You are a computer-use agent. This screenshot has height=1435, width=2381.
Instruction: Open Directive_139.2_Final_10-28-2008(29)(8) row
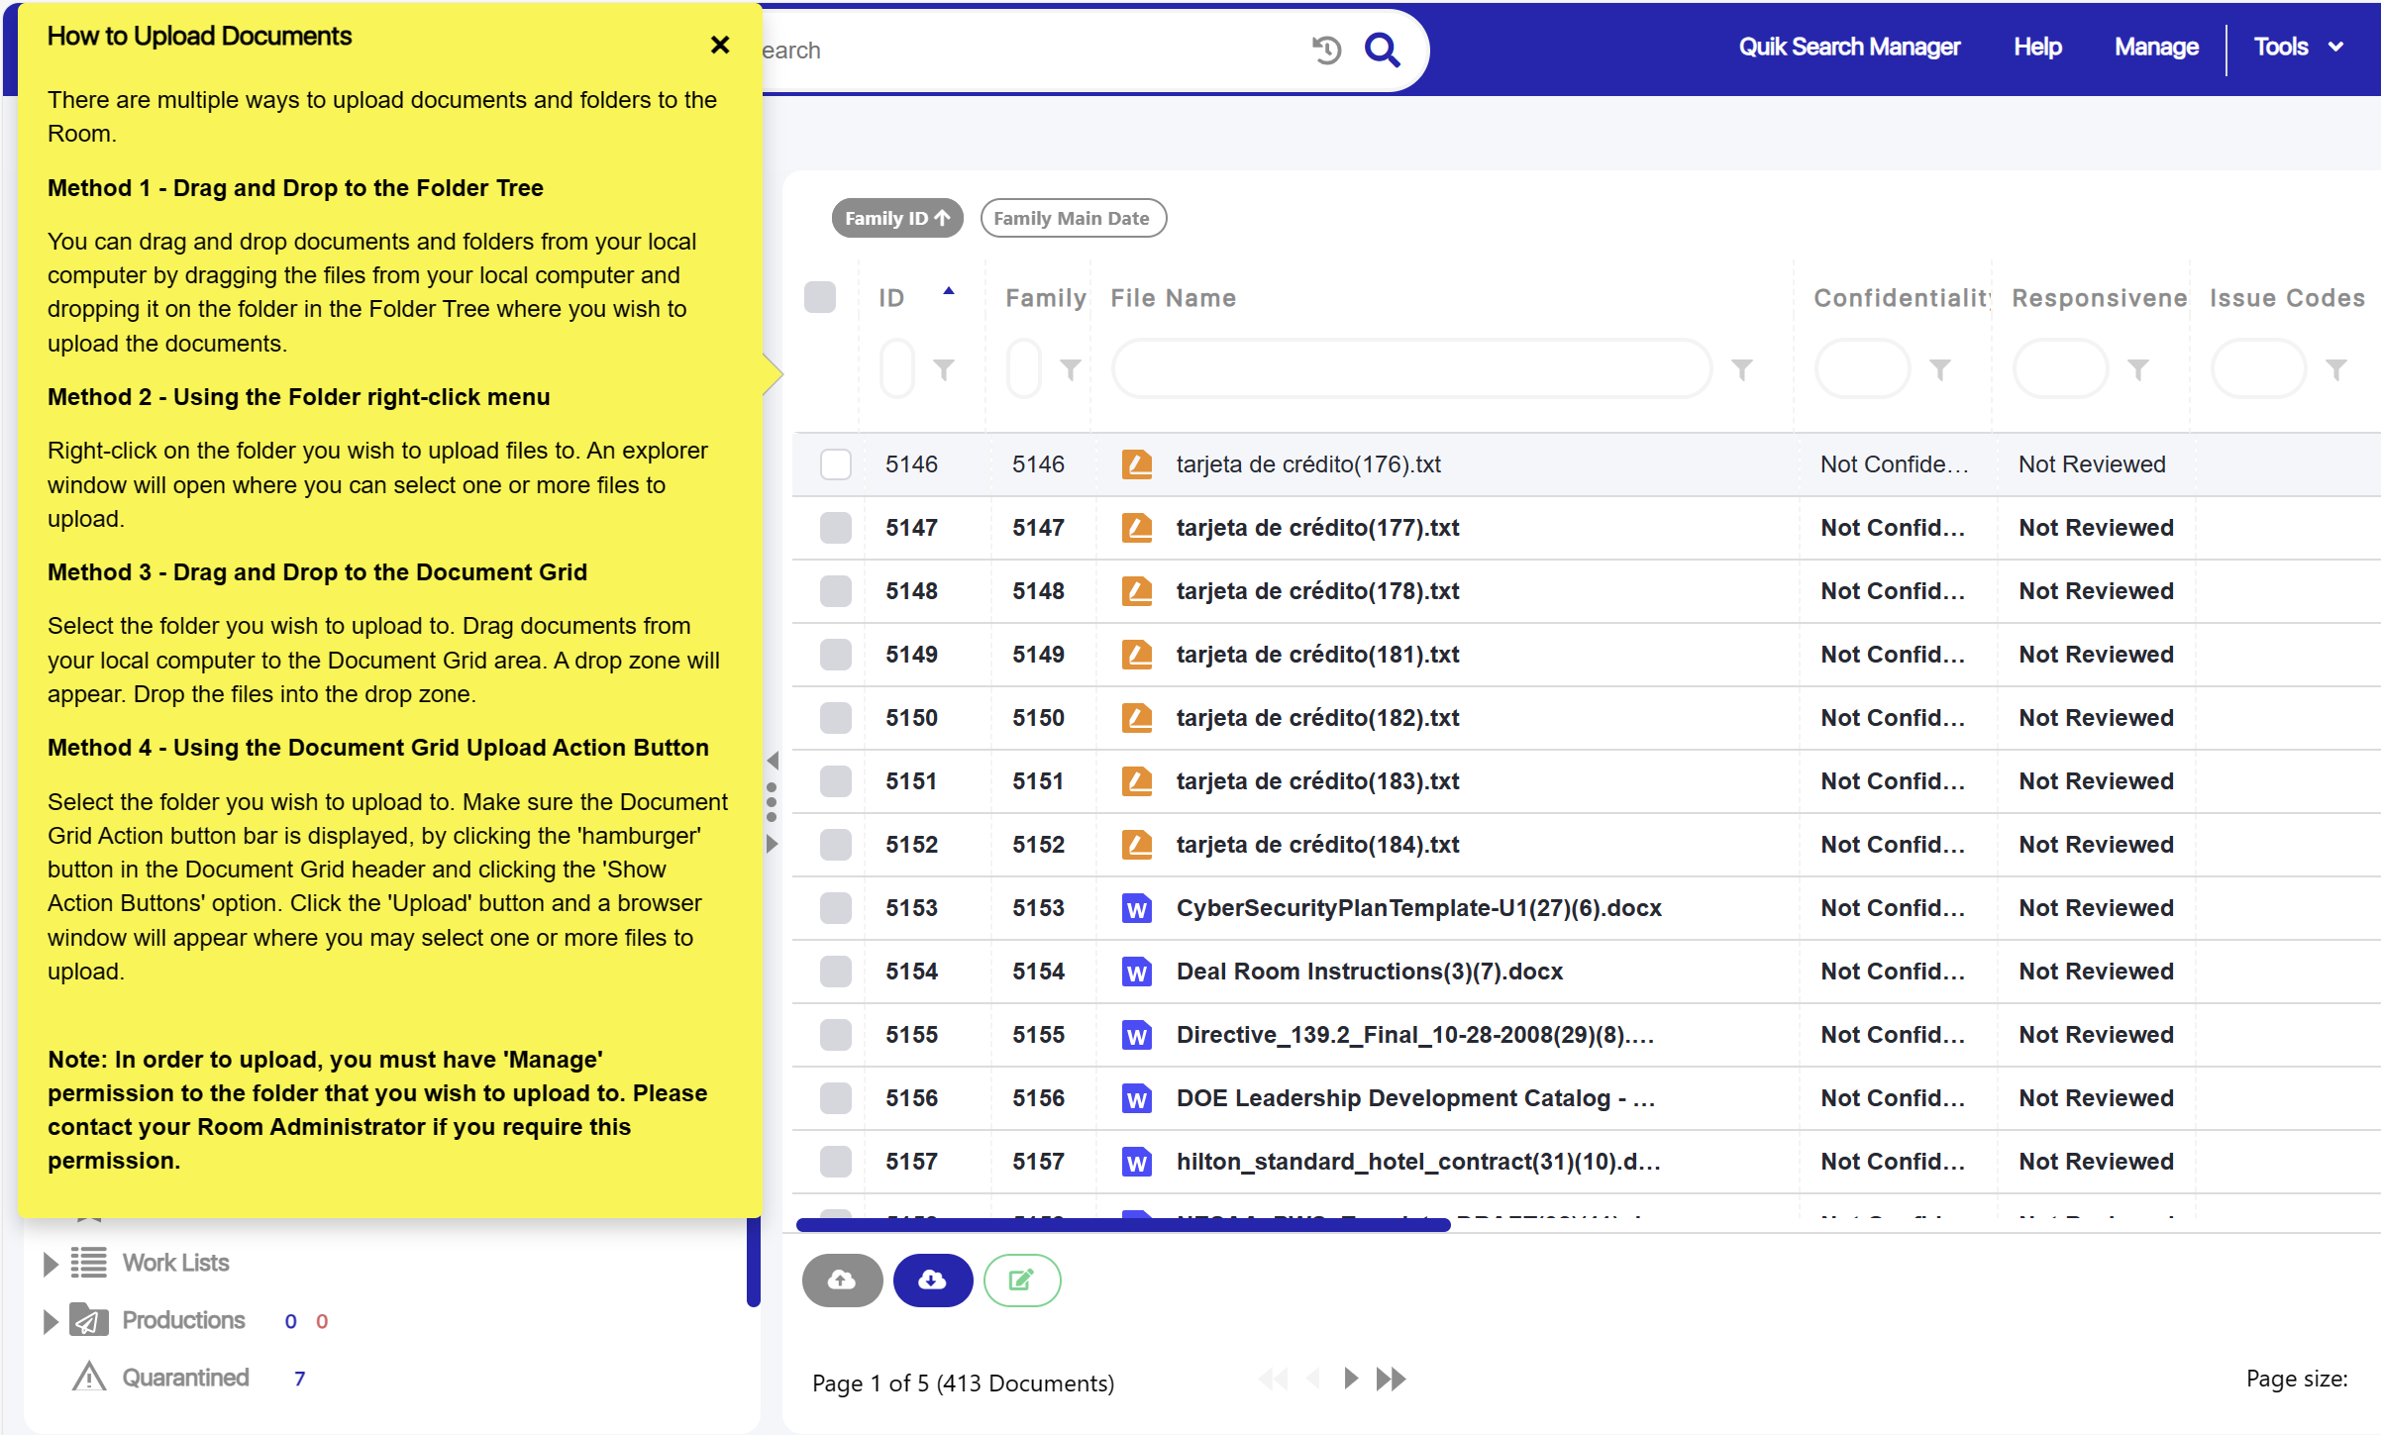(1585, 1034)
